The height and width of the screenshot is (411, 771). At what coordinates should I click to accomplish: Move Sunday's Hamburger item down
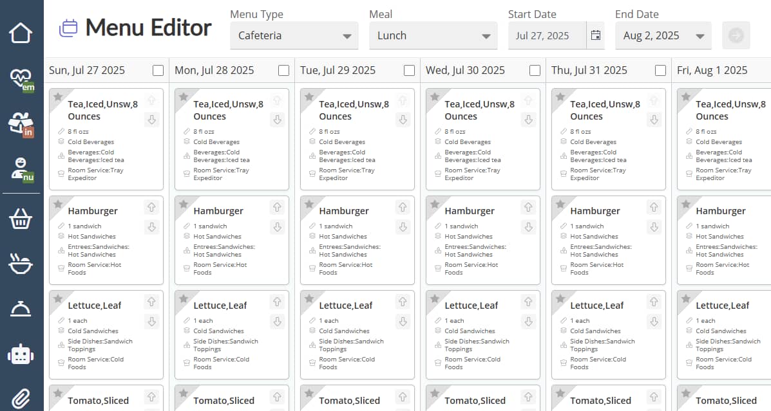(151, 227)
